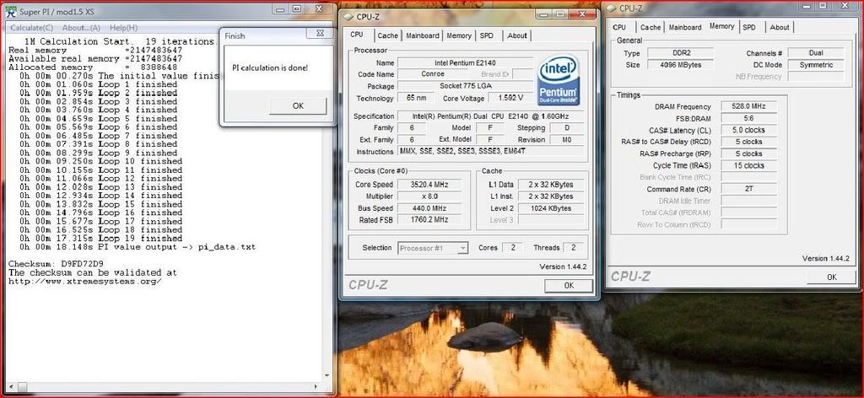Select the Memory tab in the right CPU-Z window

(x=721, y=26)
